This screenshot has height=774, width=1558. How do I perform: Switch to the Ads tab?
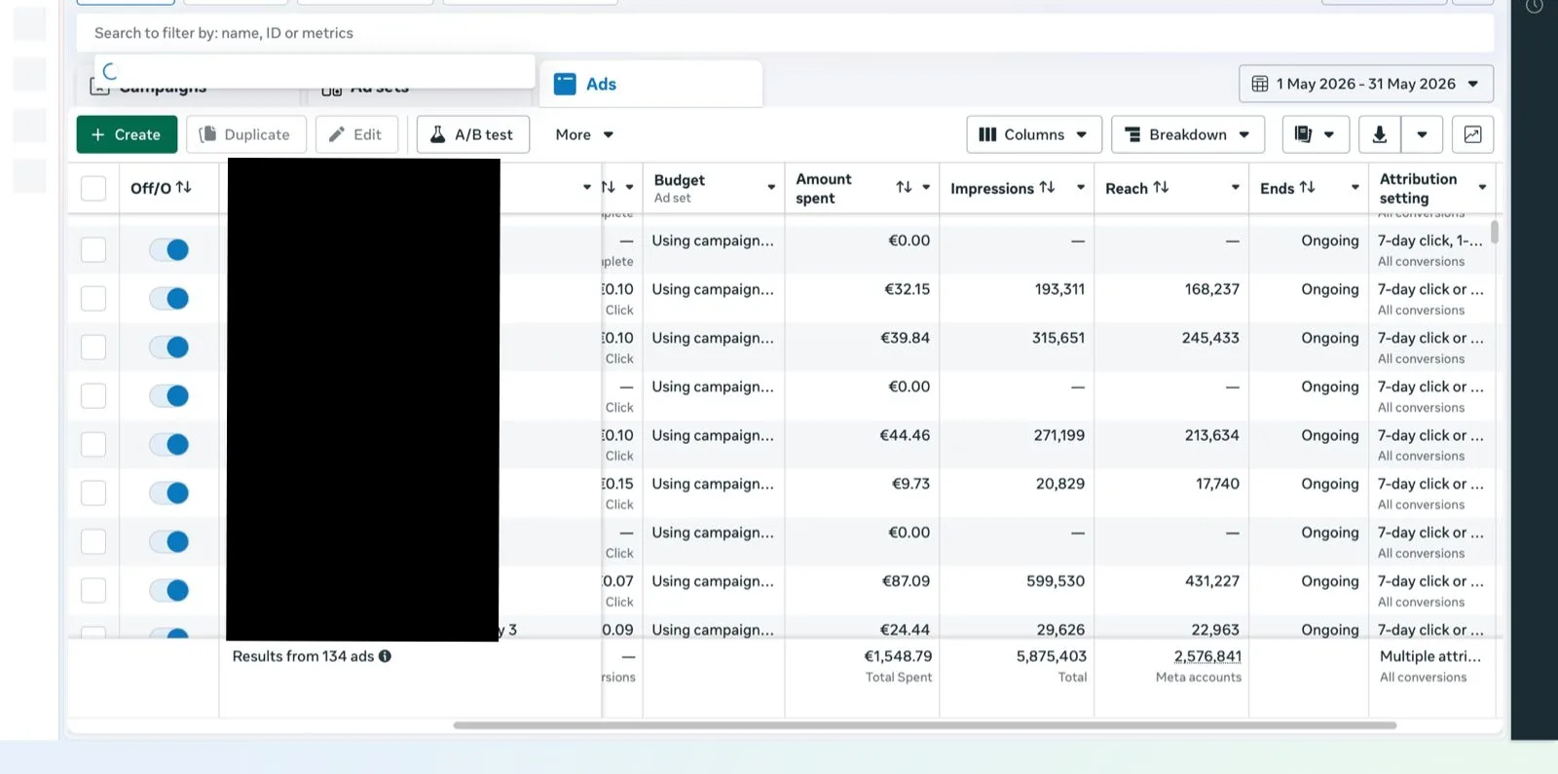[x=650, y=84]
